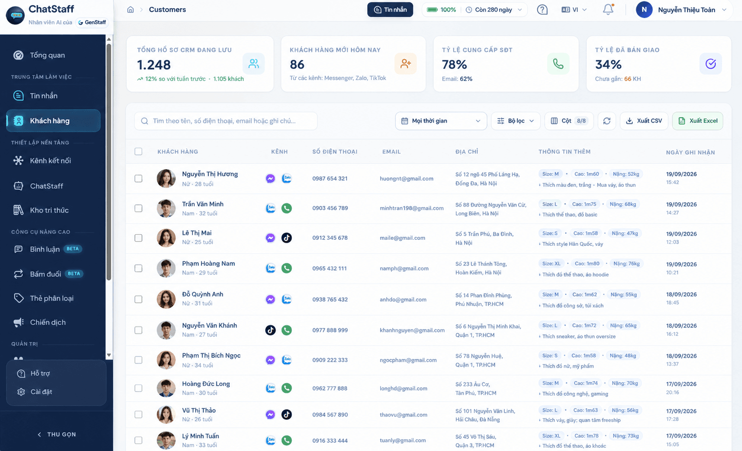Viewport: 742px width, 451px height.
Task: Click the handed-over checkmark card icon
Action: point(711,64)
